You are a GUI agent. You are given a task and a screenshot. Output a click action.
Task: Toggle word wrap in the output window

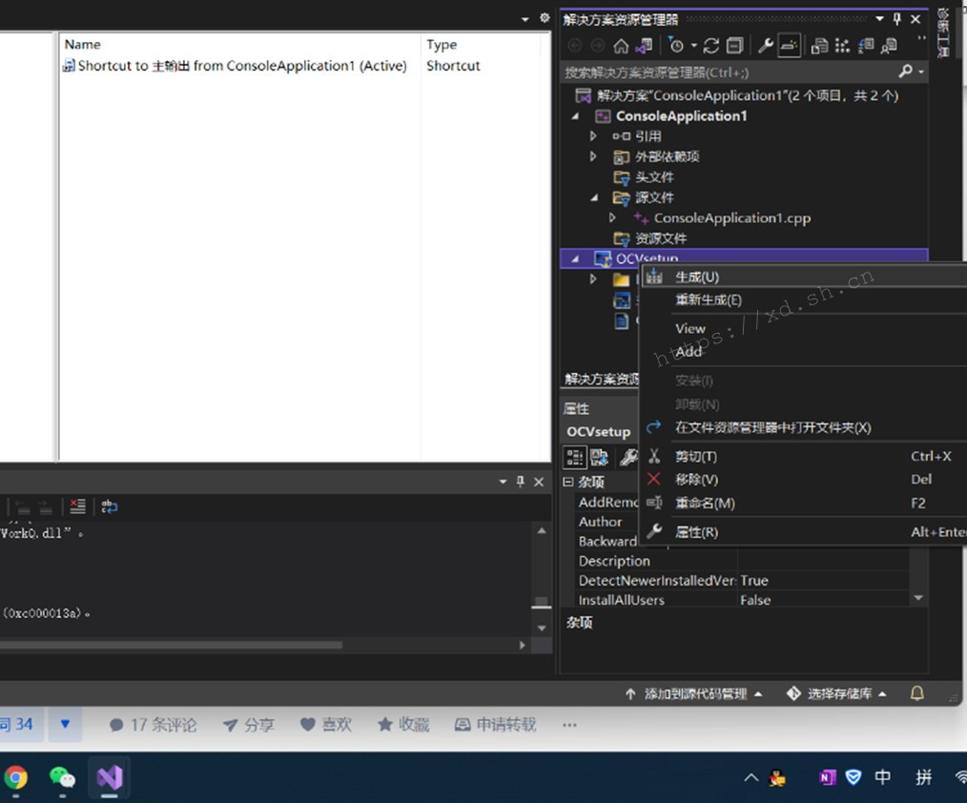[108, 506]
